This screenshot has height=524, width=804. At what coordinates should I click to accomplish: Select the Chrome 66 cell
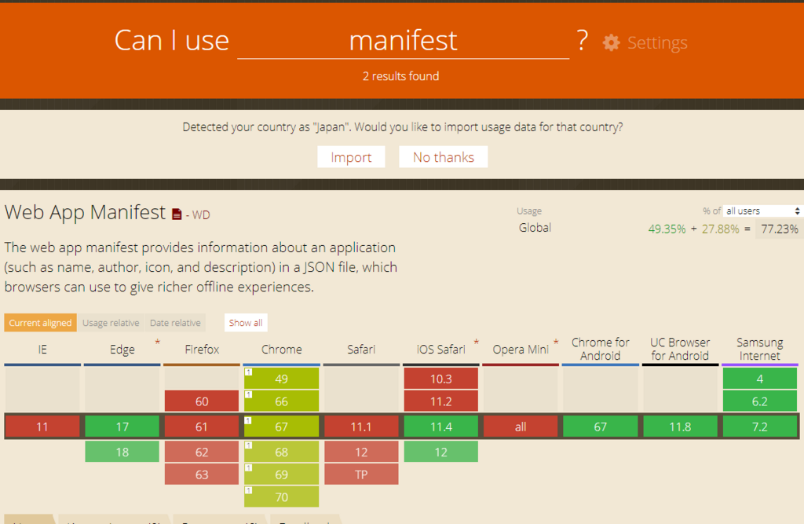point(282,401)
